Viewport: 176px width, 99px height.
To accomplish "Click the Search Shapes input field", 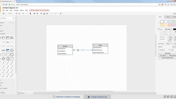I will point(7,18).
